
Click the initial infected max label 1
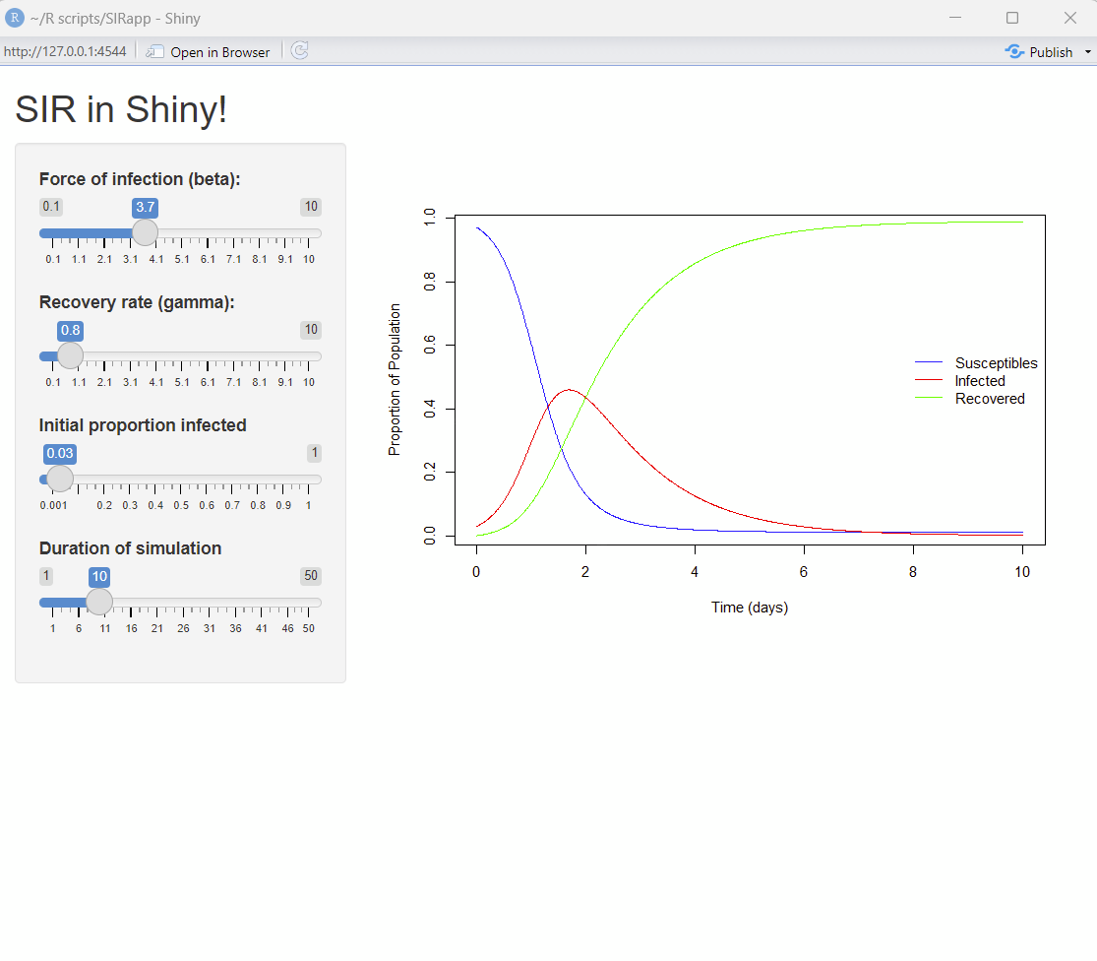click(x=314, y=453)
